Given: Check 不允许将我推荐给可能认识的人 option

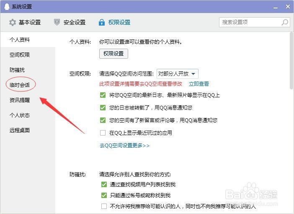Looking at the screenshot, I should coord(104,206).
